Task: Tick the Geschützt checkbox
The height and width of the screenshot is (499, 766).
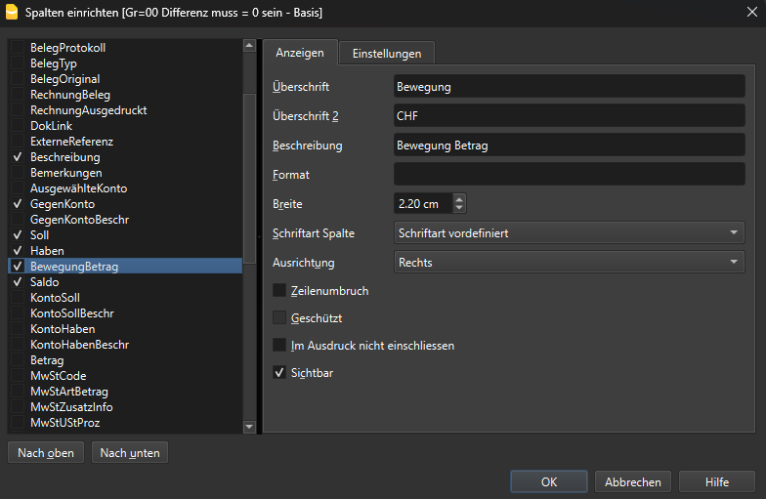Action: pyautogui.click(x=279, y=318)
